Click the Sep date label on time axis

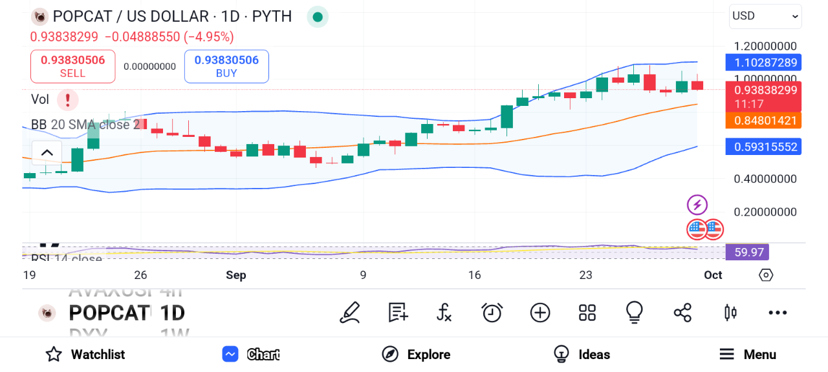pyautogui.click(x=236, y=275)
